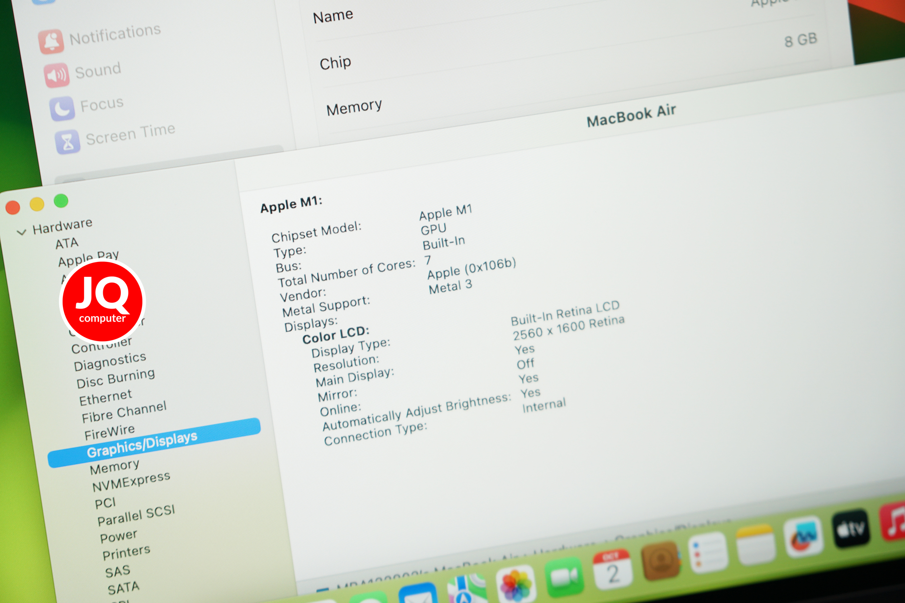
Task: Click the MacBook Air window title
Action: click(x=631, y=116)
